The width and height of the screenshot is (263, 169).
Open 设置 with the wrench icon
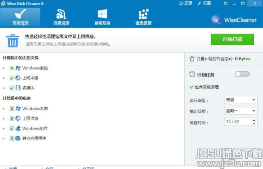[x=204, y=3]
